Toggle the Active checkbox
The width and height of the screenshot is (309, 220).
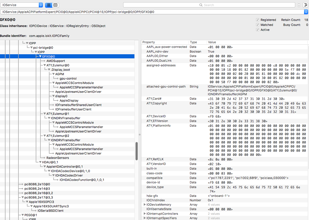tap(258, 30)
